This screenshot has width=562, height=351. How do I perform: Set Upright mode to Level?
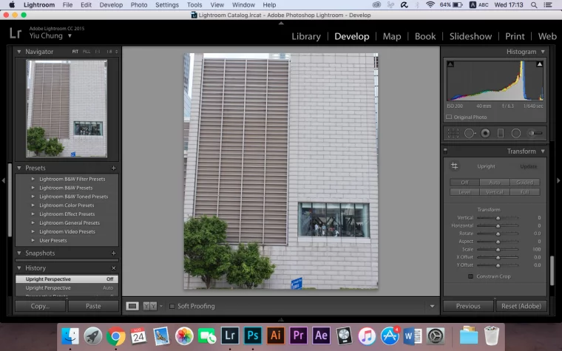point(464,192)
